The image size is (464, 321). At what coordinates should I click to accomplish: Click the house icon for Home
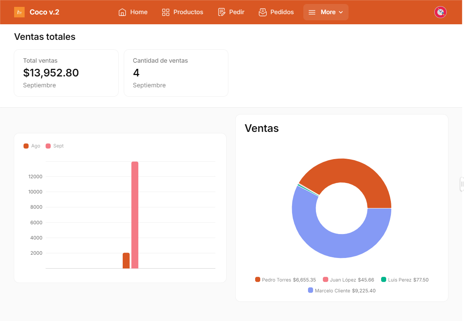[x=122, y=12]
